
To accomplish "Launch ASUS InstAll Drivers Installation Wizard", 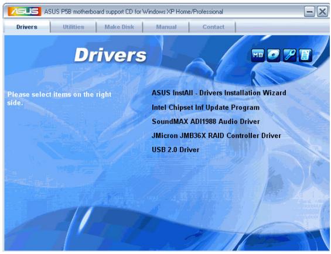I will click(219, 93).
